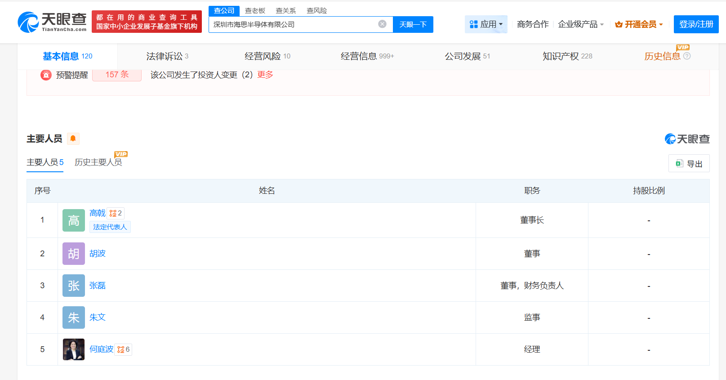Switch to the 历史主要人员 sub-tab
The width and height of the screenshot is (726, 380).
point(98,162)
